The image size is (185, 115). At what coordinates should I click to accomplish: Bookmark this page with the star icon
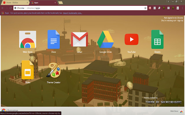click(145, 8)
